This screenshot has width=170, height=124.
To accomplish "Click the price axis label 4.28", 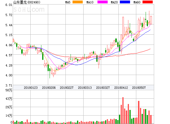I will [x=9, y=65].
